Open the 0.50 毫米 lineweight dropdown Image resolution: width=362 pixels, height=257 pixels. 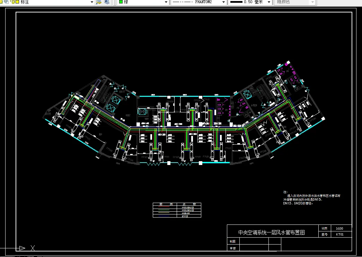point(269,2)
